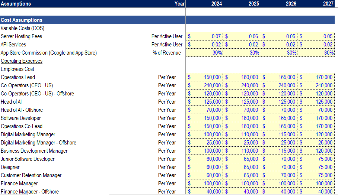This screenshot has width=338, height=195.
Task: Select Operations Lead 2027 salary 170,000
Action: 316,77
